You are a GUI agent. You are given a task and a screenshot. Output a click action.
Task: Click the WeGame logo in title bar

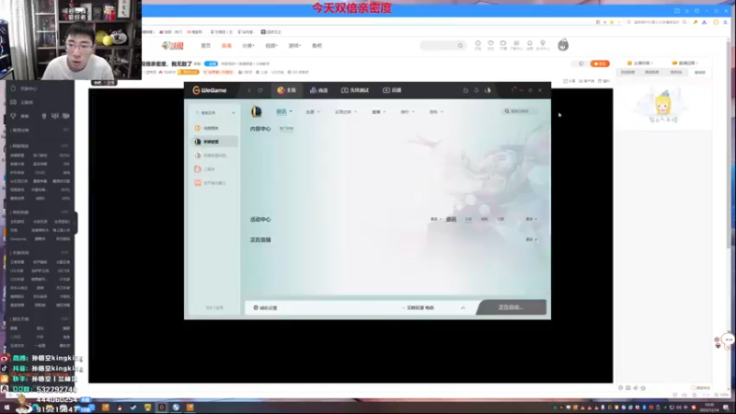point(210,90)
